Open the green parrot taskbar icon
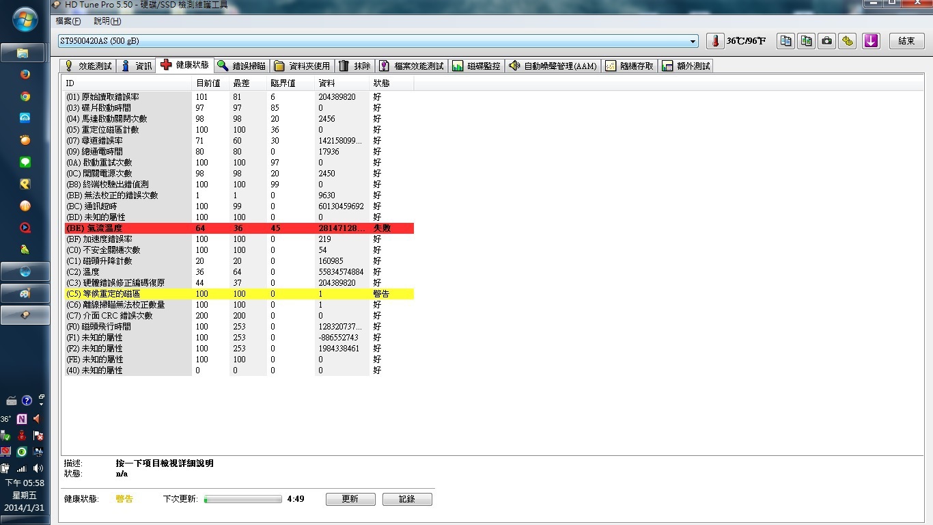The width and height of the screenshot is (933, 525). (25, 250)
